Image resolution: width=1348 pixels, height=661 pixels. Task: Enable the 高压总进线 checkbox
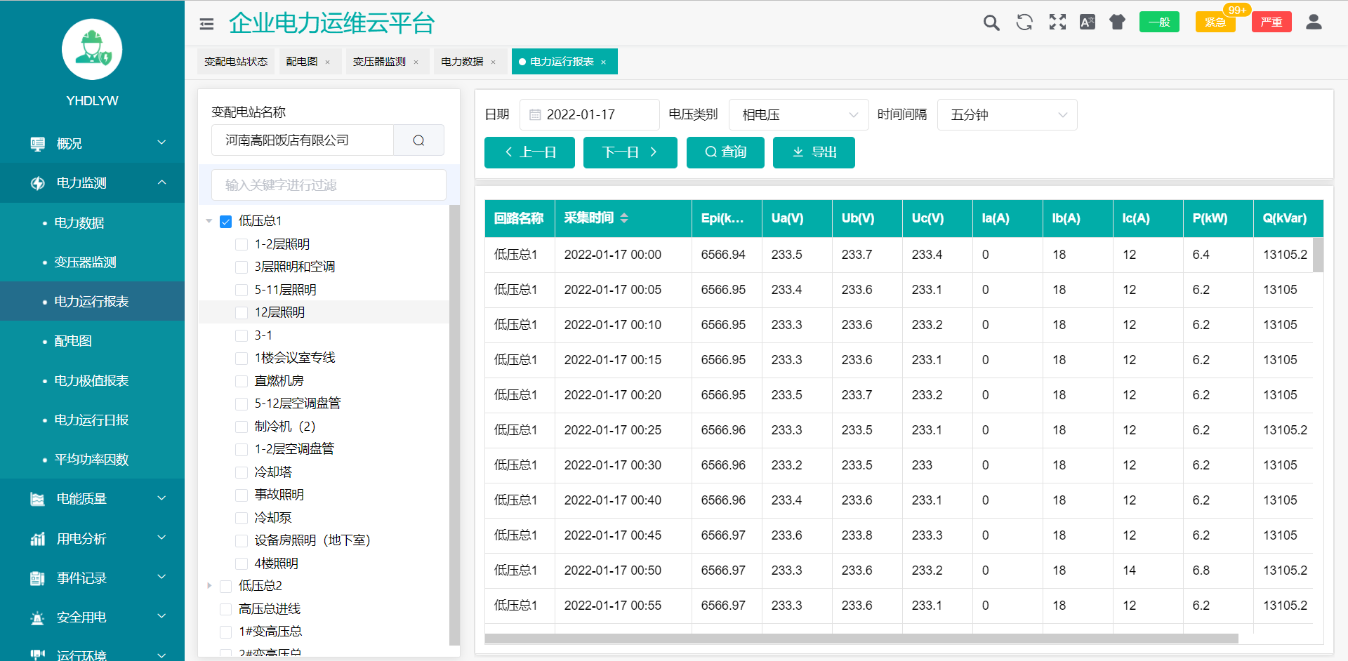226,609
